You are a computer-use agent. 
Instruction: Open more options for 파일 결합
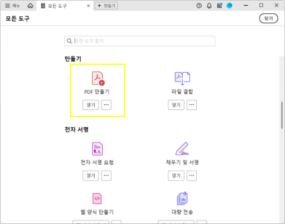[x=192, y=105]
